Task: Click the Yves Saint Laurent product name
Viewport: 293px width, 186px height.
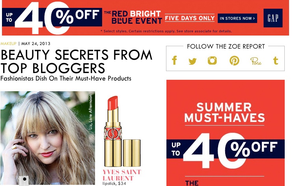Action: [x=121, y=175]
